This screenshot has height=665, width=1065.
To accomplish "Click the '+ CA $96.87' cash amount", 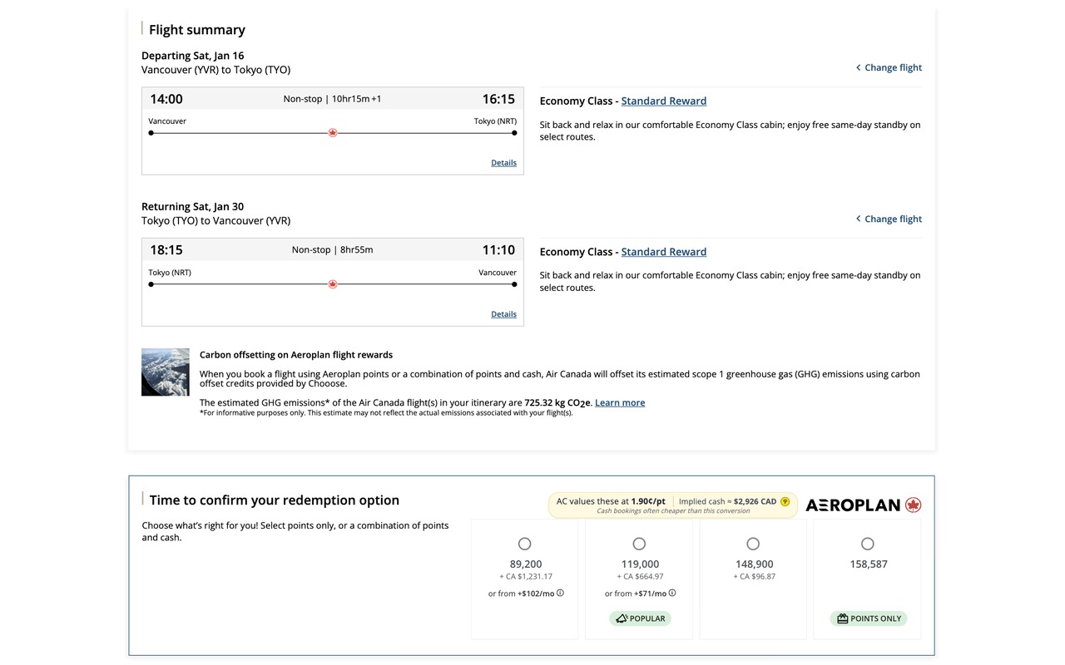I will [755, 577].
